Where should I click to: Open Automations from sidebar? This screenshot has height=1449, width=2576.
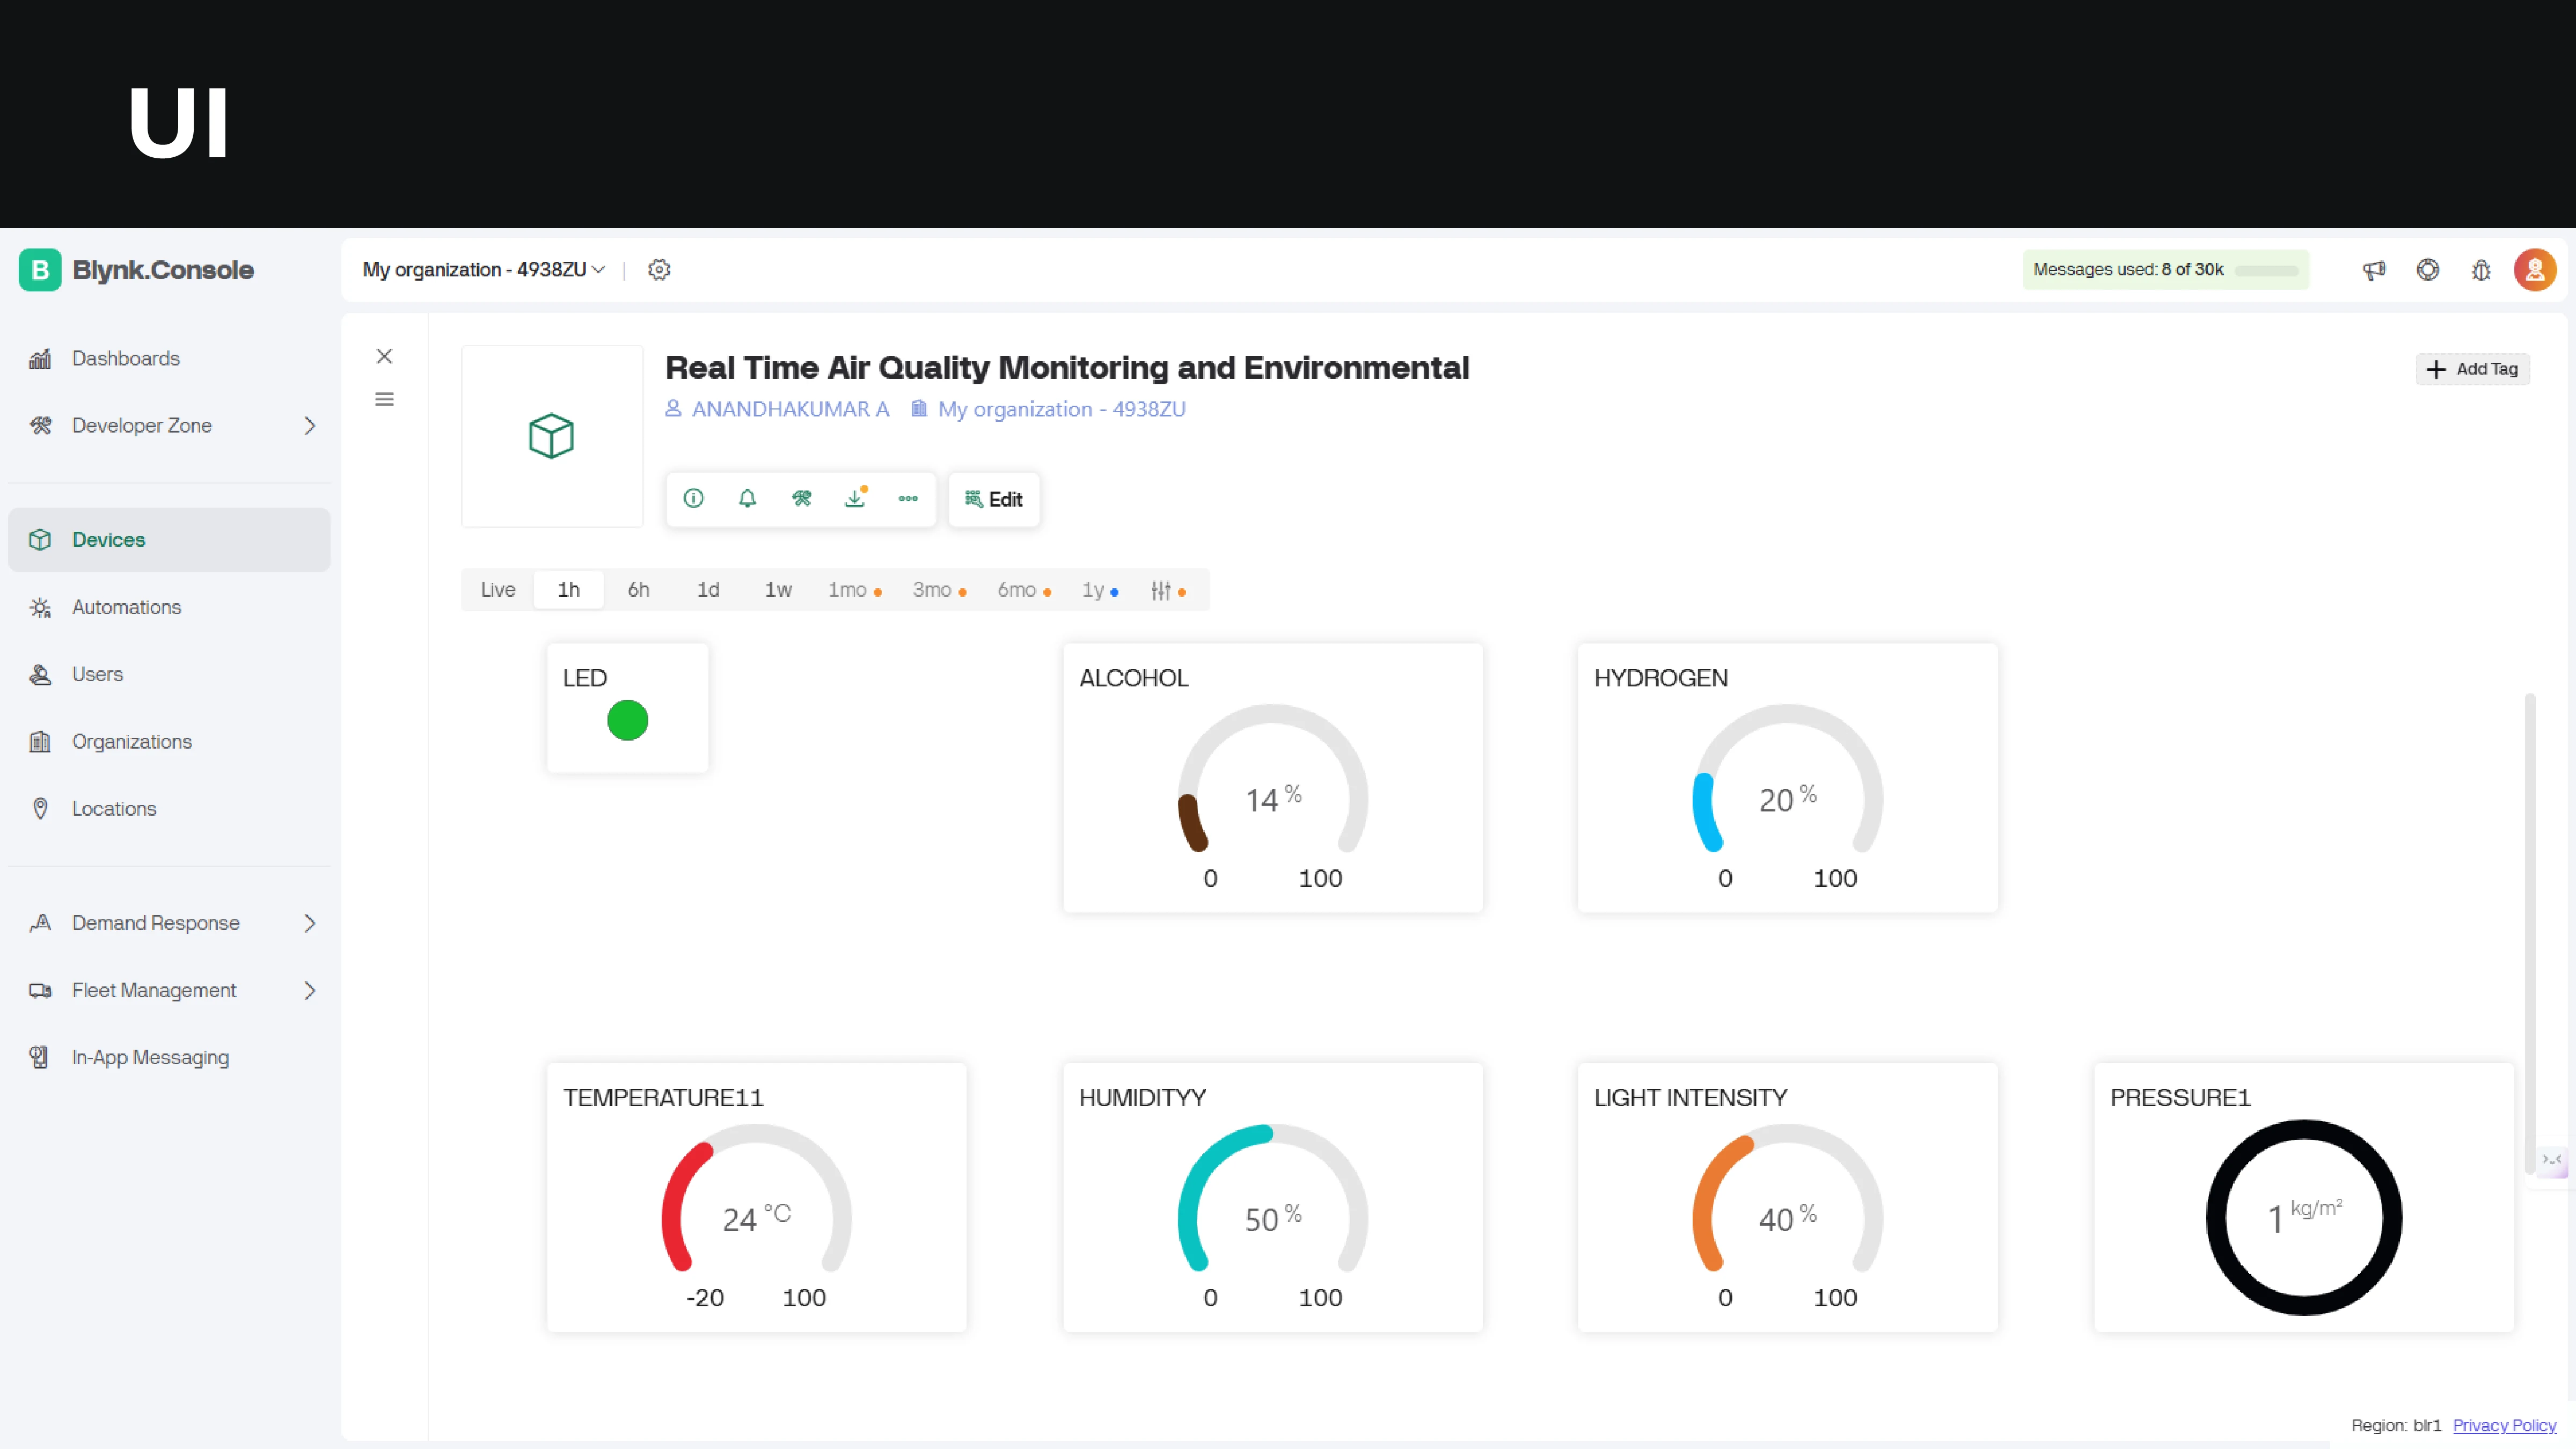click(x=126, y=607)
